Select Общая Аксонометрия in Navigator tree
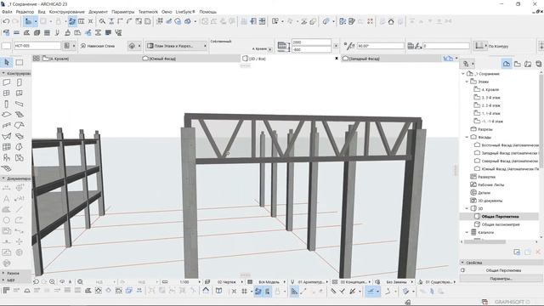 click(x=501, y=224)
